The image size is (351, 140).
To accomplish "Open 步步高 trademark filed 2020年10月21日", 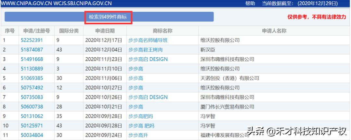I will click(136, 107).
